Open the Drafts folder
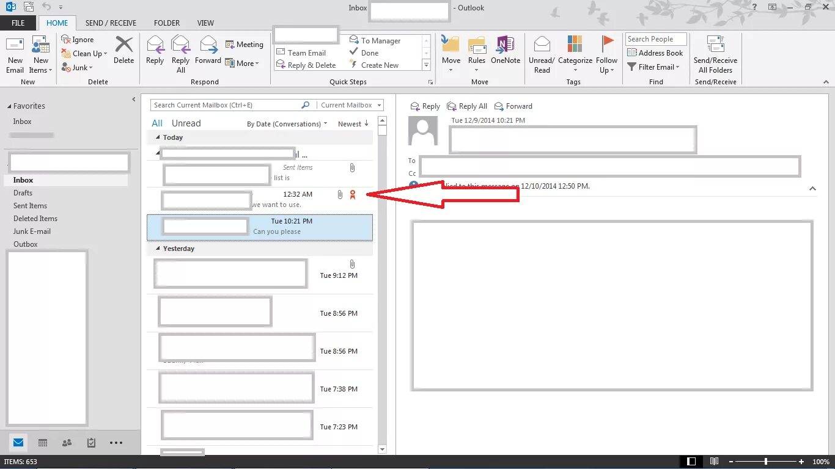This screenshot has height=469, width=835. (x=23, y=193)
